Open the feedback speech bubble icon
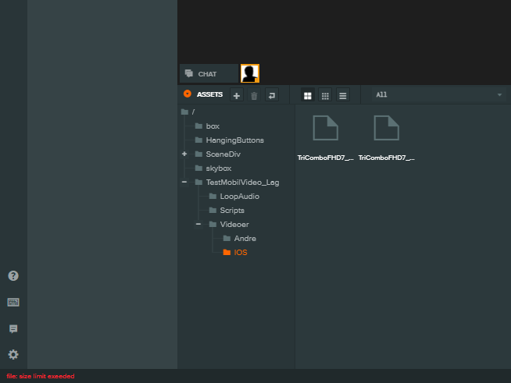The image size is (511, 383). pyautogui.click(x=13, y=328)
